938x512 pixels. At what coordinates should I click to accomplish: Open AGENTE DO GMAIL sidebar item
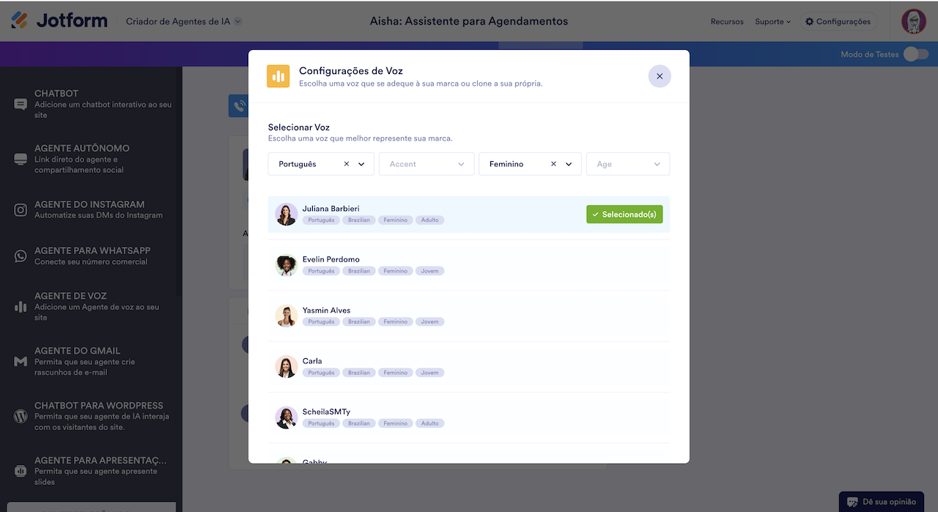click(91, 362)
